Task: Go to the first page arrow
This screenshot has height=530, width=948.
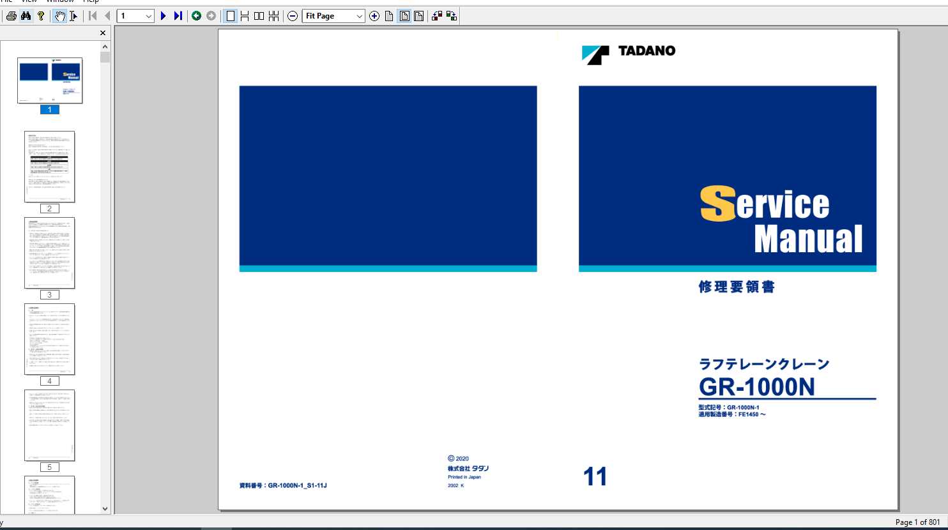Action: 93,16
